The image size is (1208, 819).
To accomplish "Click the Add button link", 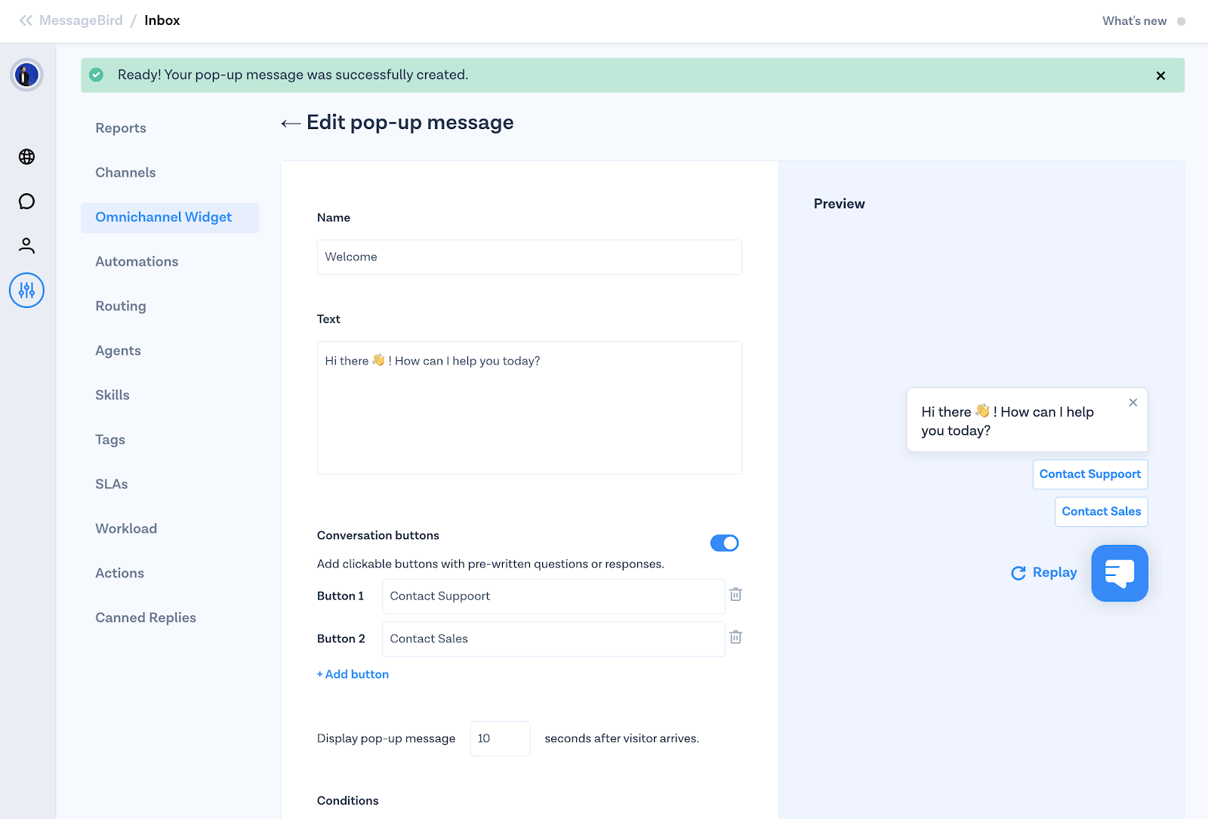I will 353,675.
